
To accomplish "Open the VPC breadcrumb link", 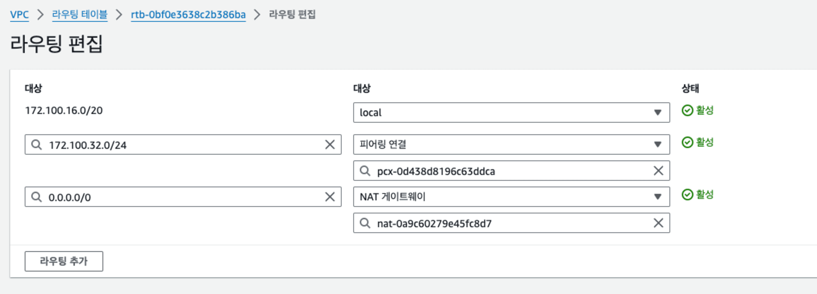I will point(19,15).
